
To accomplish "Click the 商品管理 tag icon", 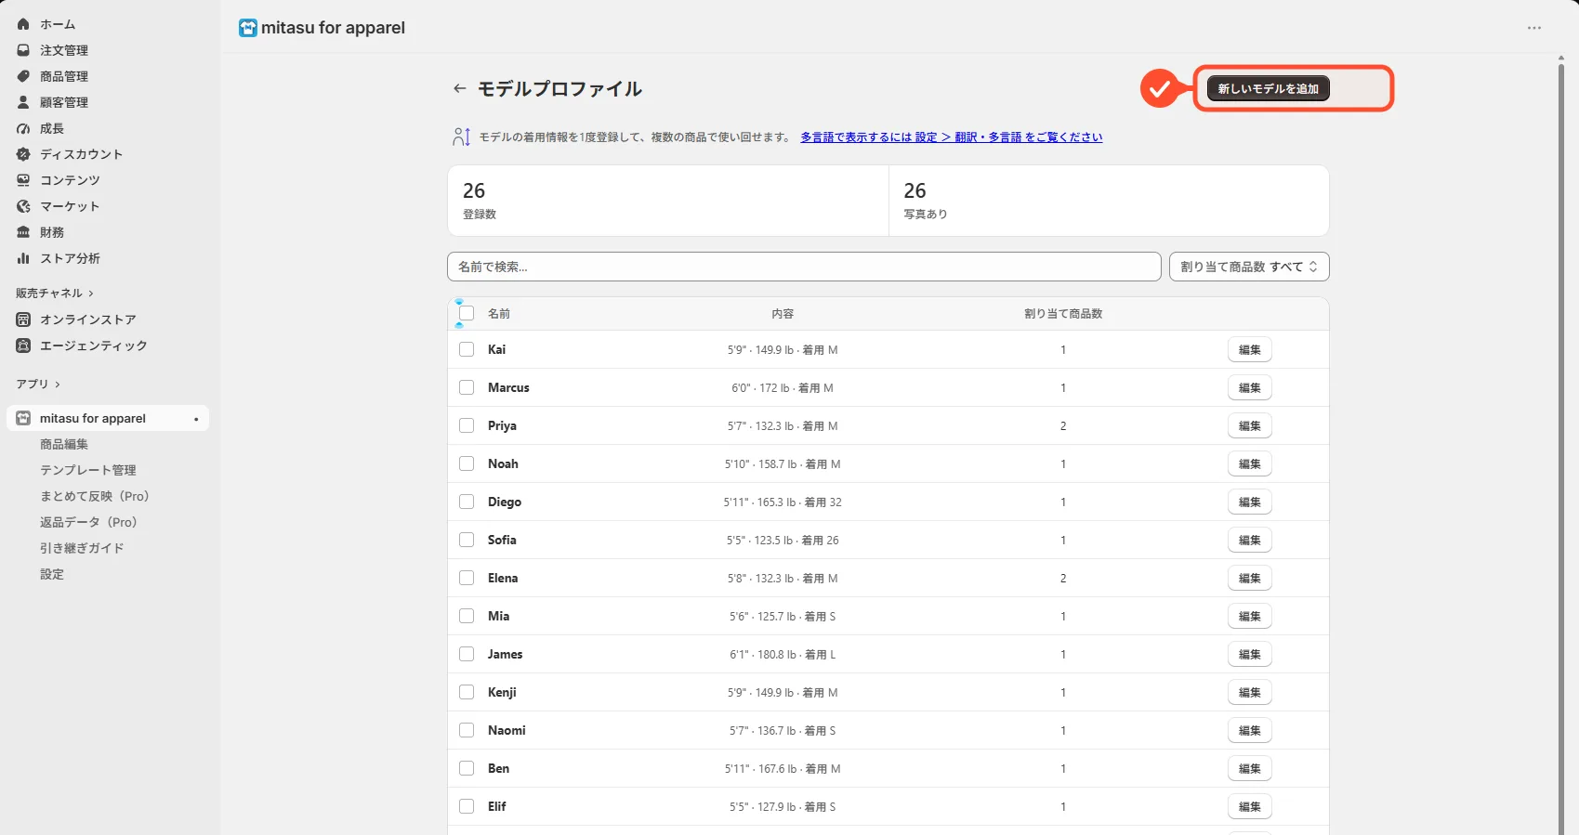I will [x=23, y=76].
